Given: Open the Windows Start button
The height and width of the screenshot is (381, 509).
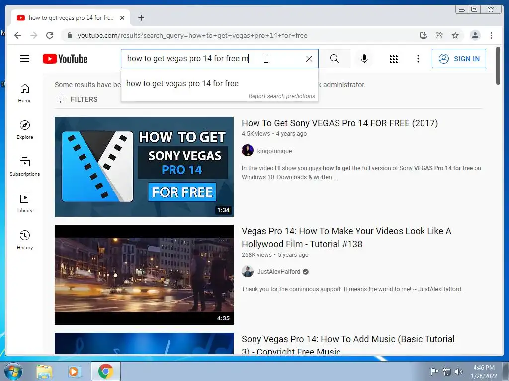Looking at the screenshot, I should [x=13, y=371].
